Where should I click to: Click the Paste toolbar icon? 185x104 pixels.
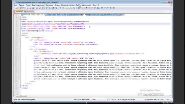[x=42, y=8]
